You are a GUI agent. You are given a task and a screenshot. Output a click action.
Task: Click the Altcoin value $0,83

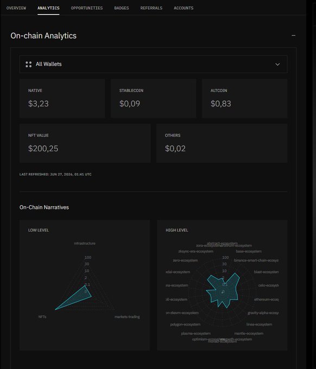point(221,104)
